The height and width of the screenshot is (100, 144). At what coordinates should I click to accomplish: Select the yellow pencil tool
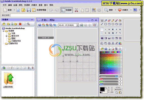tap(113, 20)
